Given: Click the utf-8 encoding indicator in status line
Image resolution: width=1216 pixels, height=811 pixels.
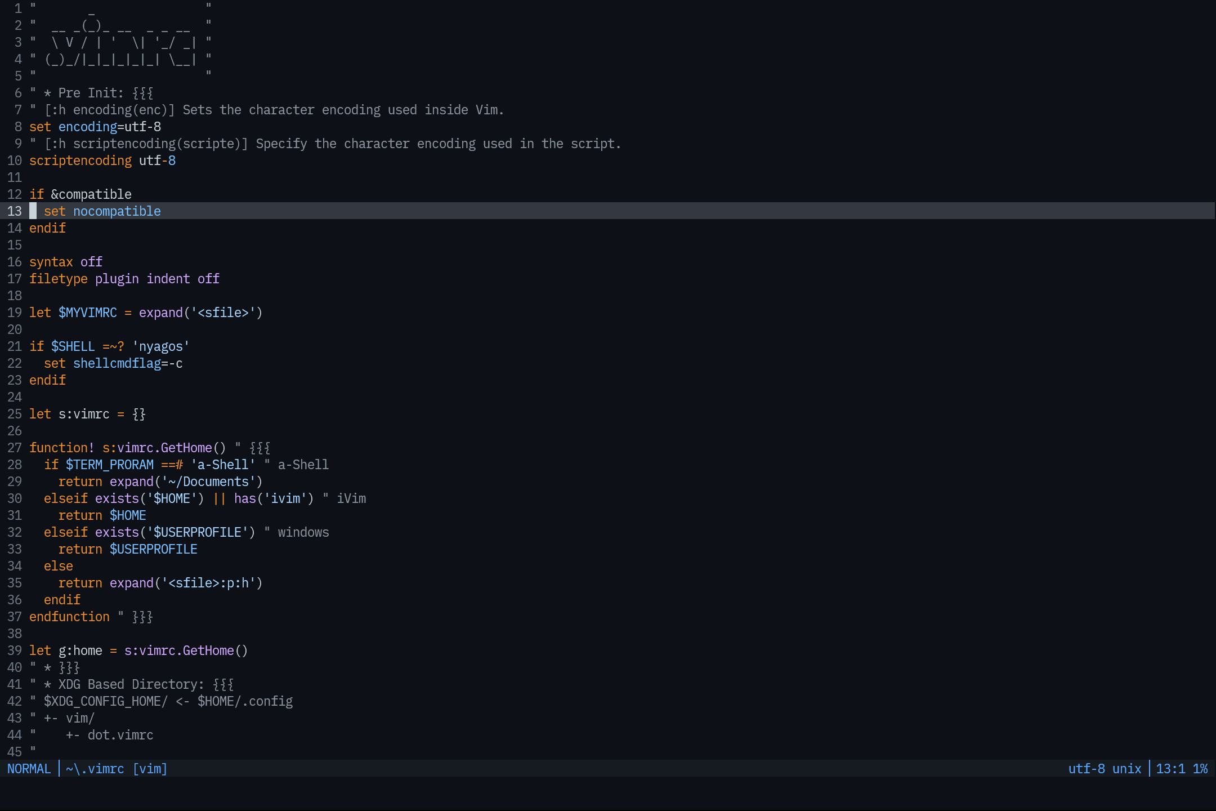Looking at the screenshot, I should point(1087,769).
